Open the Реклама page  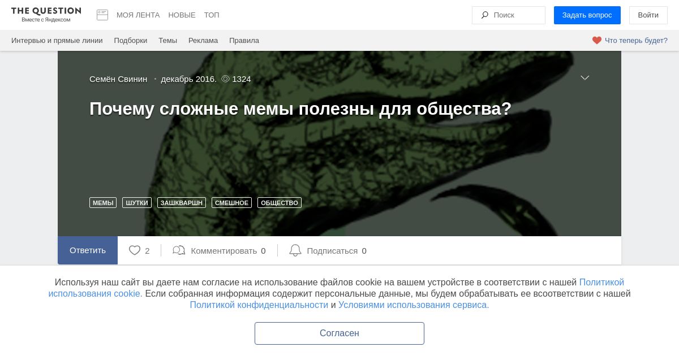[203, 41]
